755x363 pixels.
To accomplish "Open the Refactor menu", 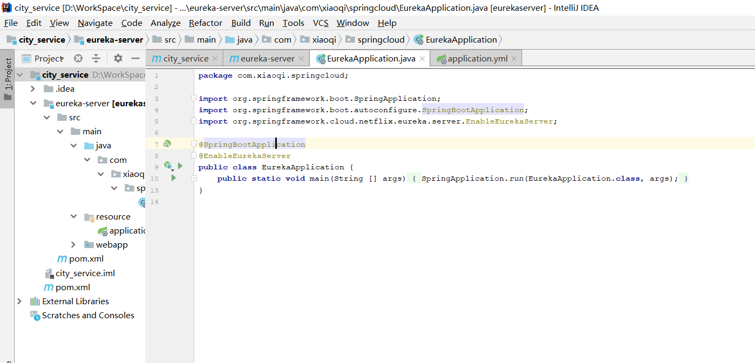I will point(206,23).
